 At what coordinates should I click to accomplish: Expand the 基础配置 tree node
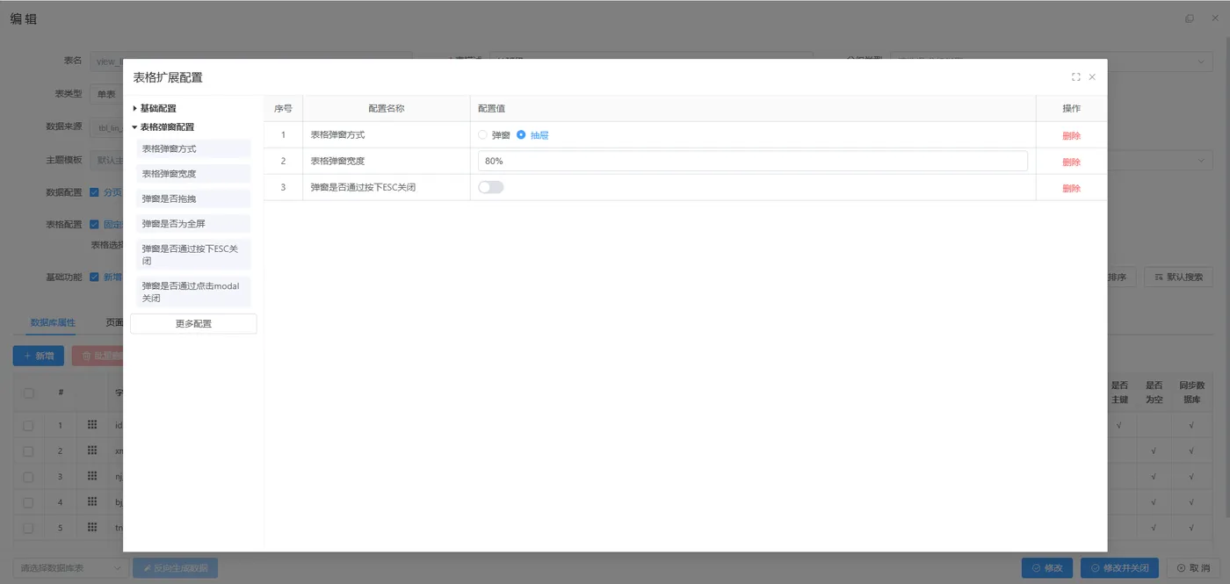(135, 108)
